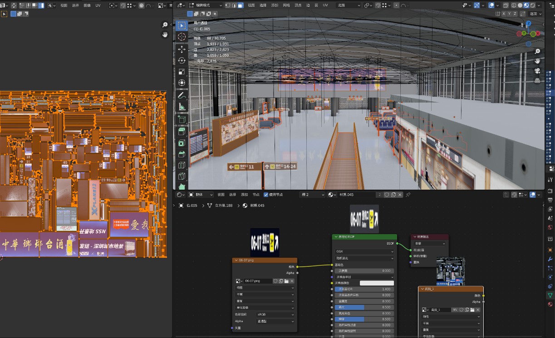Click the Measure tool icon
The height and width of the screenshot is (338, 555).
(182, 107)
